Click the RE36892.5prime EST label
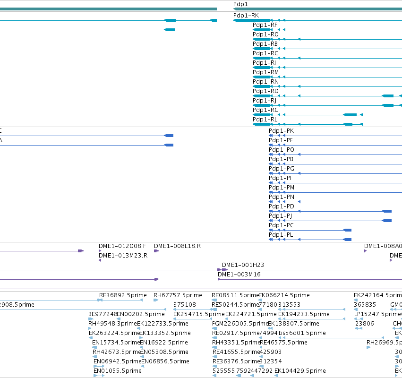Viewport: 402px width, 378px height. 123,295
